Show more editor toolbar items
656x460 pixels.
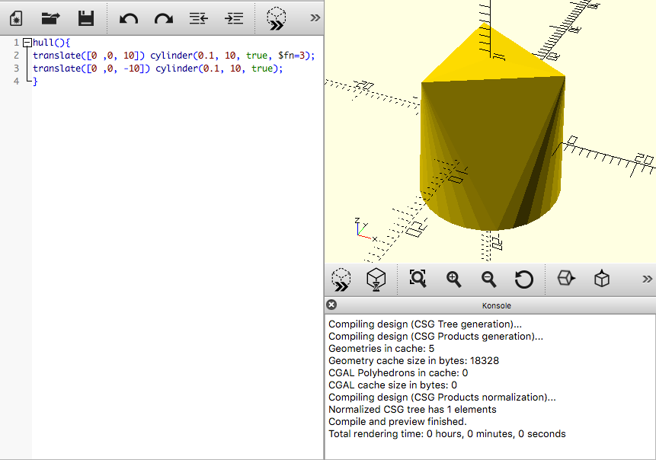[x=315, y=18]
